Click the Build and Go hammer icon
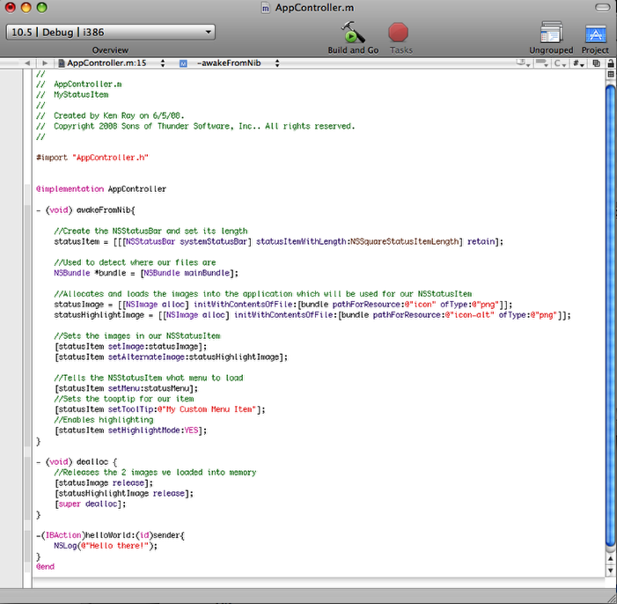The width and height of the screenshot is (617, 604). tap(353, 33)
